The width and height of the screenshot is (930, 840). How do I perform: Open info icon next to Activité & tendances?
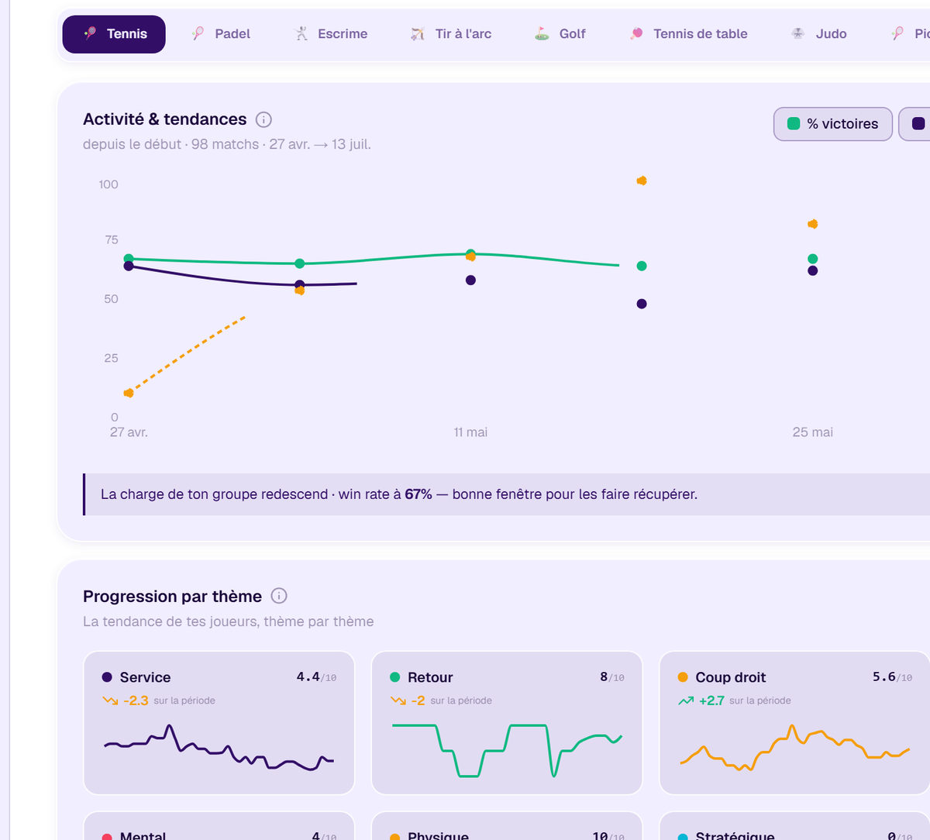(263, 119)
